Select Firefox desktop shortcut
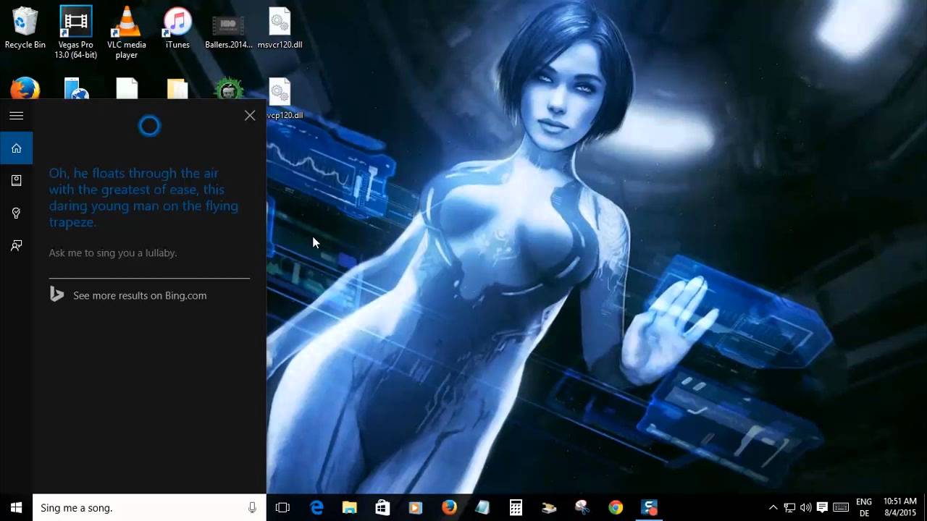The height and width of the screenshot is (521, 927). pos(25,89)
